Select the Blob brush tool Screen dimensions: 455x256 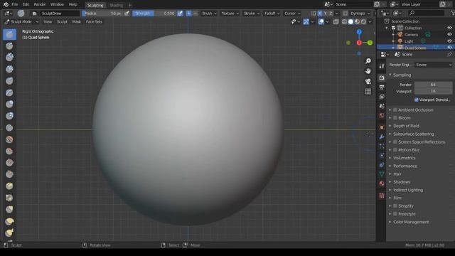pyautogui.click(x=9, y=116)
